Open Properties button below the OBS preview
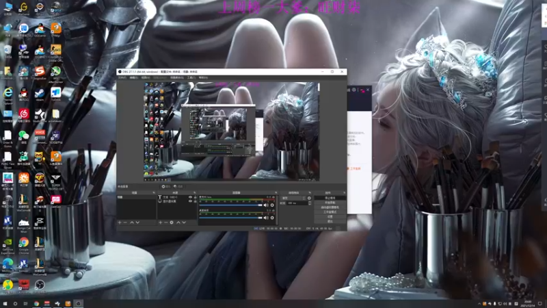The width and height of the screenshot is (547, 308). pyautogui.click(x=165, y=186)
